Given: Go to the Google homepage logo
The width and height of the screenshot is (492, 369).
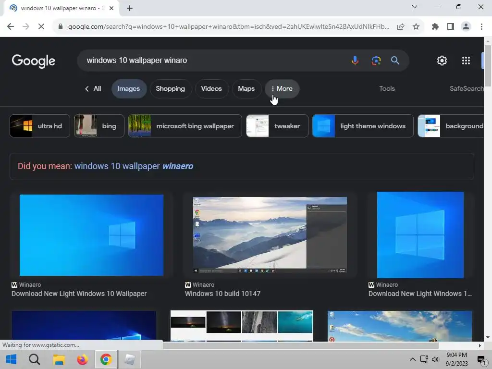Looking at the screenshot, I should [34, 61].
